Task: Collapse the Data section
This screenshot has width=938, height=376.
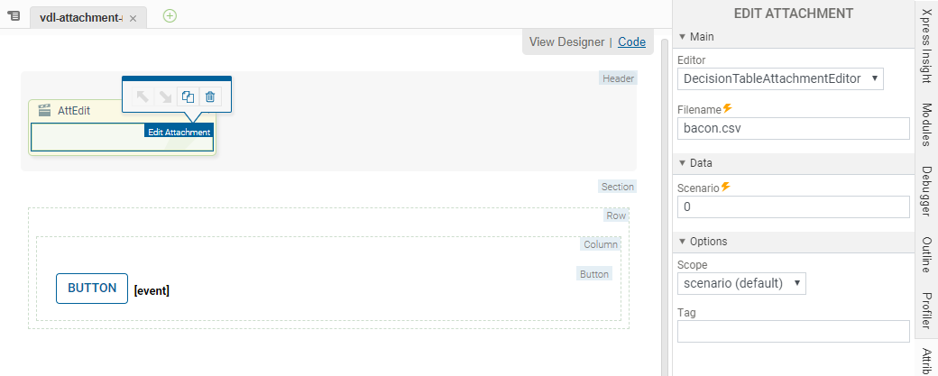Action: click(683, 163)
